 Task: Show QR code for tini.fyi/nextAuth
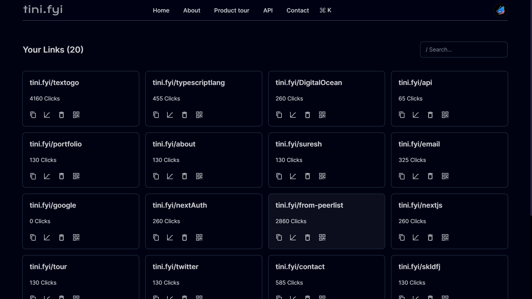tap(199, 238)
